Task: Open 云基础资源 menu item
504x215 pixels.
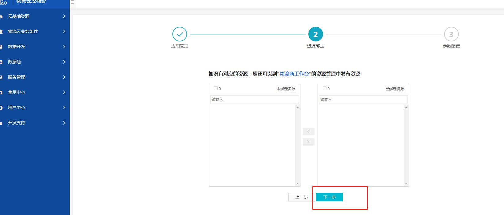Action: point(35,16)
